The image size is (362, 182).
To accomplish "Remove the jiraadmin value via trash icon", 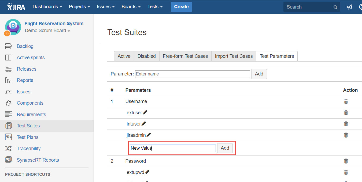I will click(346, 135).
